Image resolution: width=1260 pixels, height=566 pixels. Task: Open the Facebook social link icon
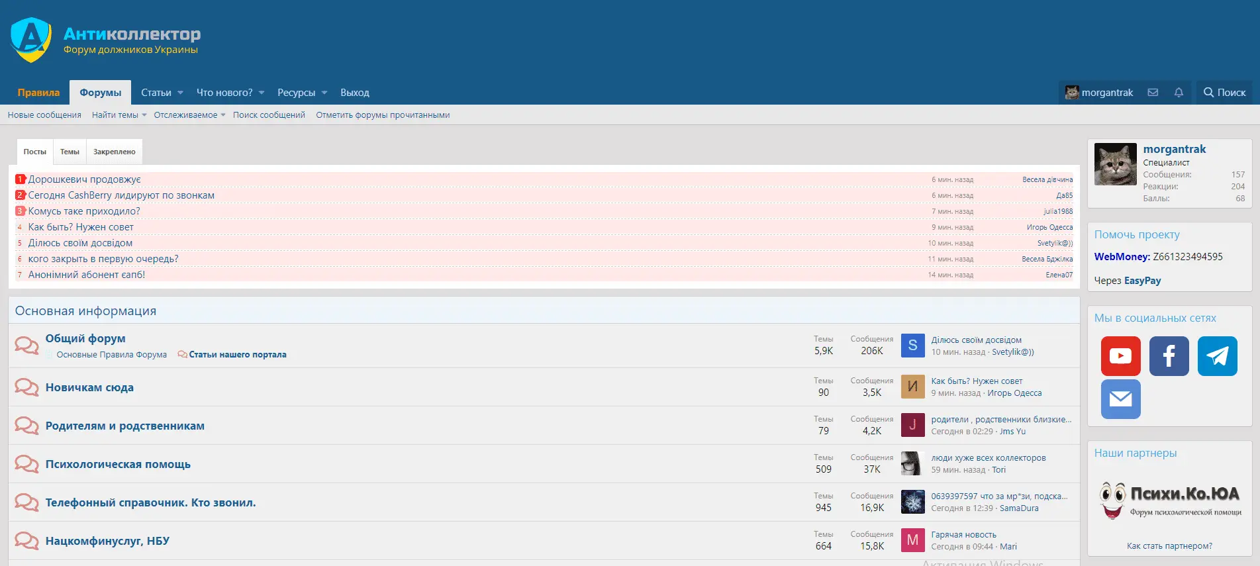tap(1169, 356)
